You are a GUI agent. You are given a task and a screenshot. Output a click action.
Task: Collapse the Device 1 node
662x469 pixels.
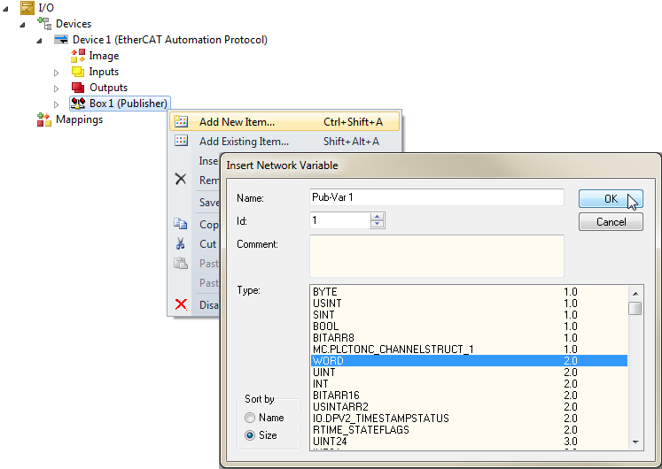[39, 41]
